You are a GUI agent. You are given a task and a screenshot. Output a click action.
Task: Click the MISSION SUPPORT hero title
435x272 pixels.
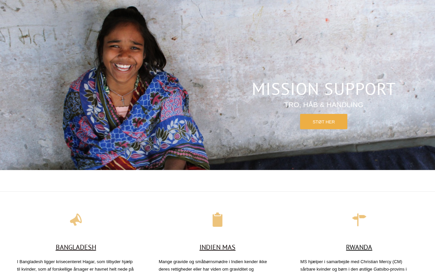324,89
